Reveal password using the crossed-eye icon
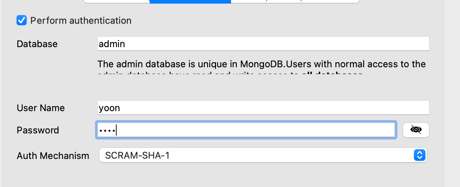This screenshot has height=187, width=460. pos(416,130)
